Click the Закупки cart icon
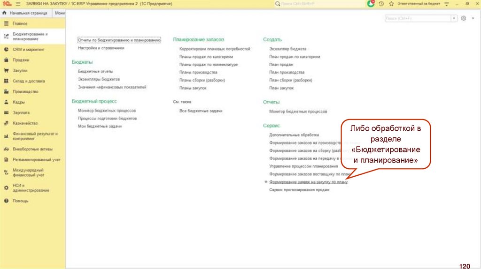The height and width of the screenshot is (269, 481). pyautogui.click(x=6, y=70)
